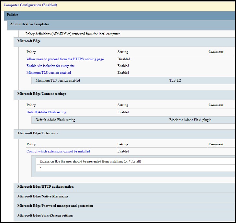Image resolution: width=236 pixels, height=223 pixels.
Task: Select the 'Policy definitions (ADMX files)' note
Action: pos(73,34)
